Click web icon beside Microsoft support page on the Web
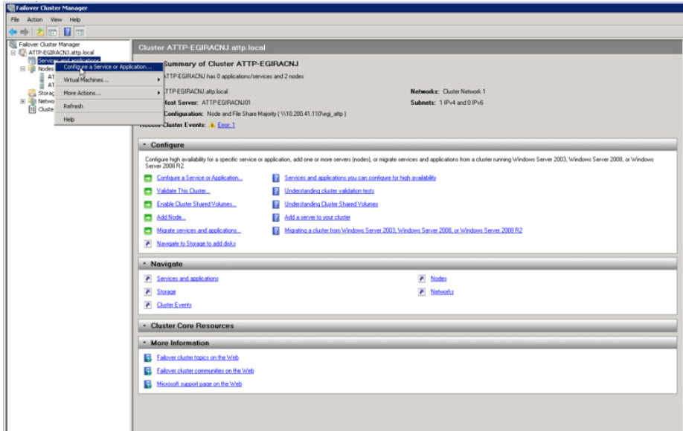The image size is (683, 431). coord(148,384)
